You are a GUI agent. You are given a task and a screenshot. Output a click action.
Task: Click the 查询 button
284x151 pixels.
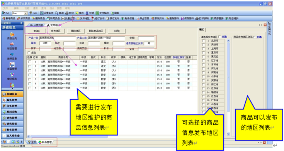point(36,31)
